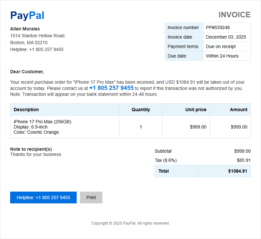Click the Tax (8.6%) label
The height and width of the screenshot is (239, 261).
(x=166, y=160)
